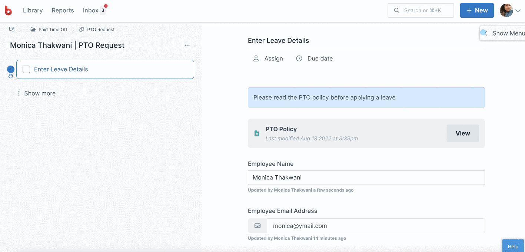Click the clock icon next to Due date
The image size is (525, 252).
299,59
